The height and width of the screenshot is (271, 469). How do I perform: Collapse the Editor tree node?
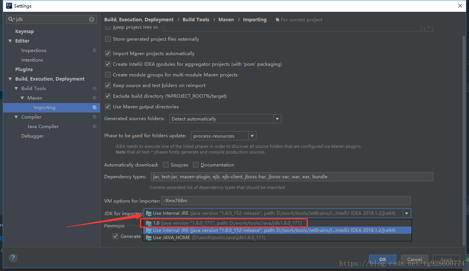tap(10, 41)
